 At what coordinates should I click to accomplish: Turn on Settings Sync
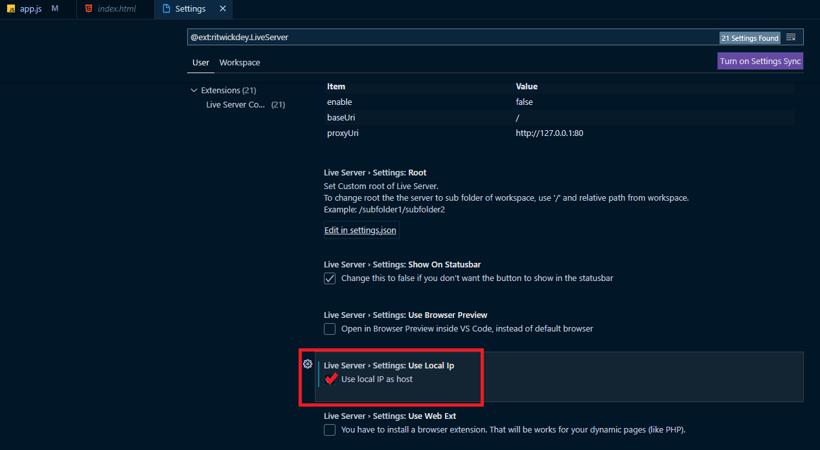pyautogui.click(x=760, y=61)
